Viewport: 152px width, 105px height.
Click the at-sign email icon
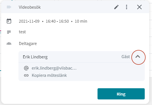26,68
